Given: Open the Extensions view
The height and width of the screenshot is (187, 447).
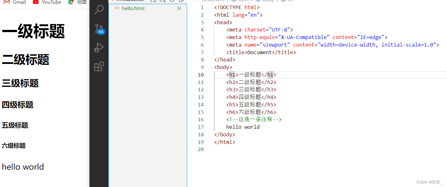Looking at the screenshot, I should [99, 66].
